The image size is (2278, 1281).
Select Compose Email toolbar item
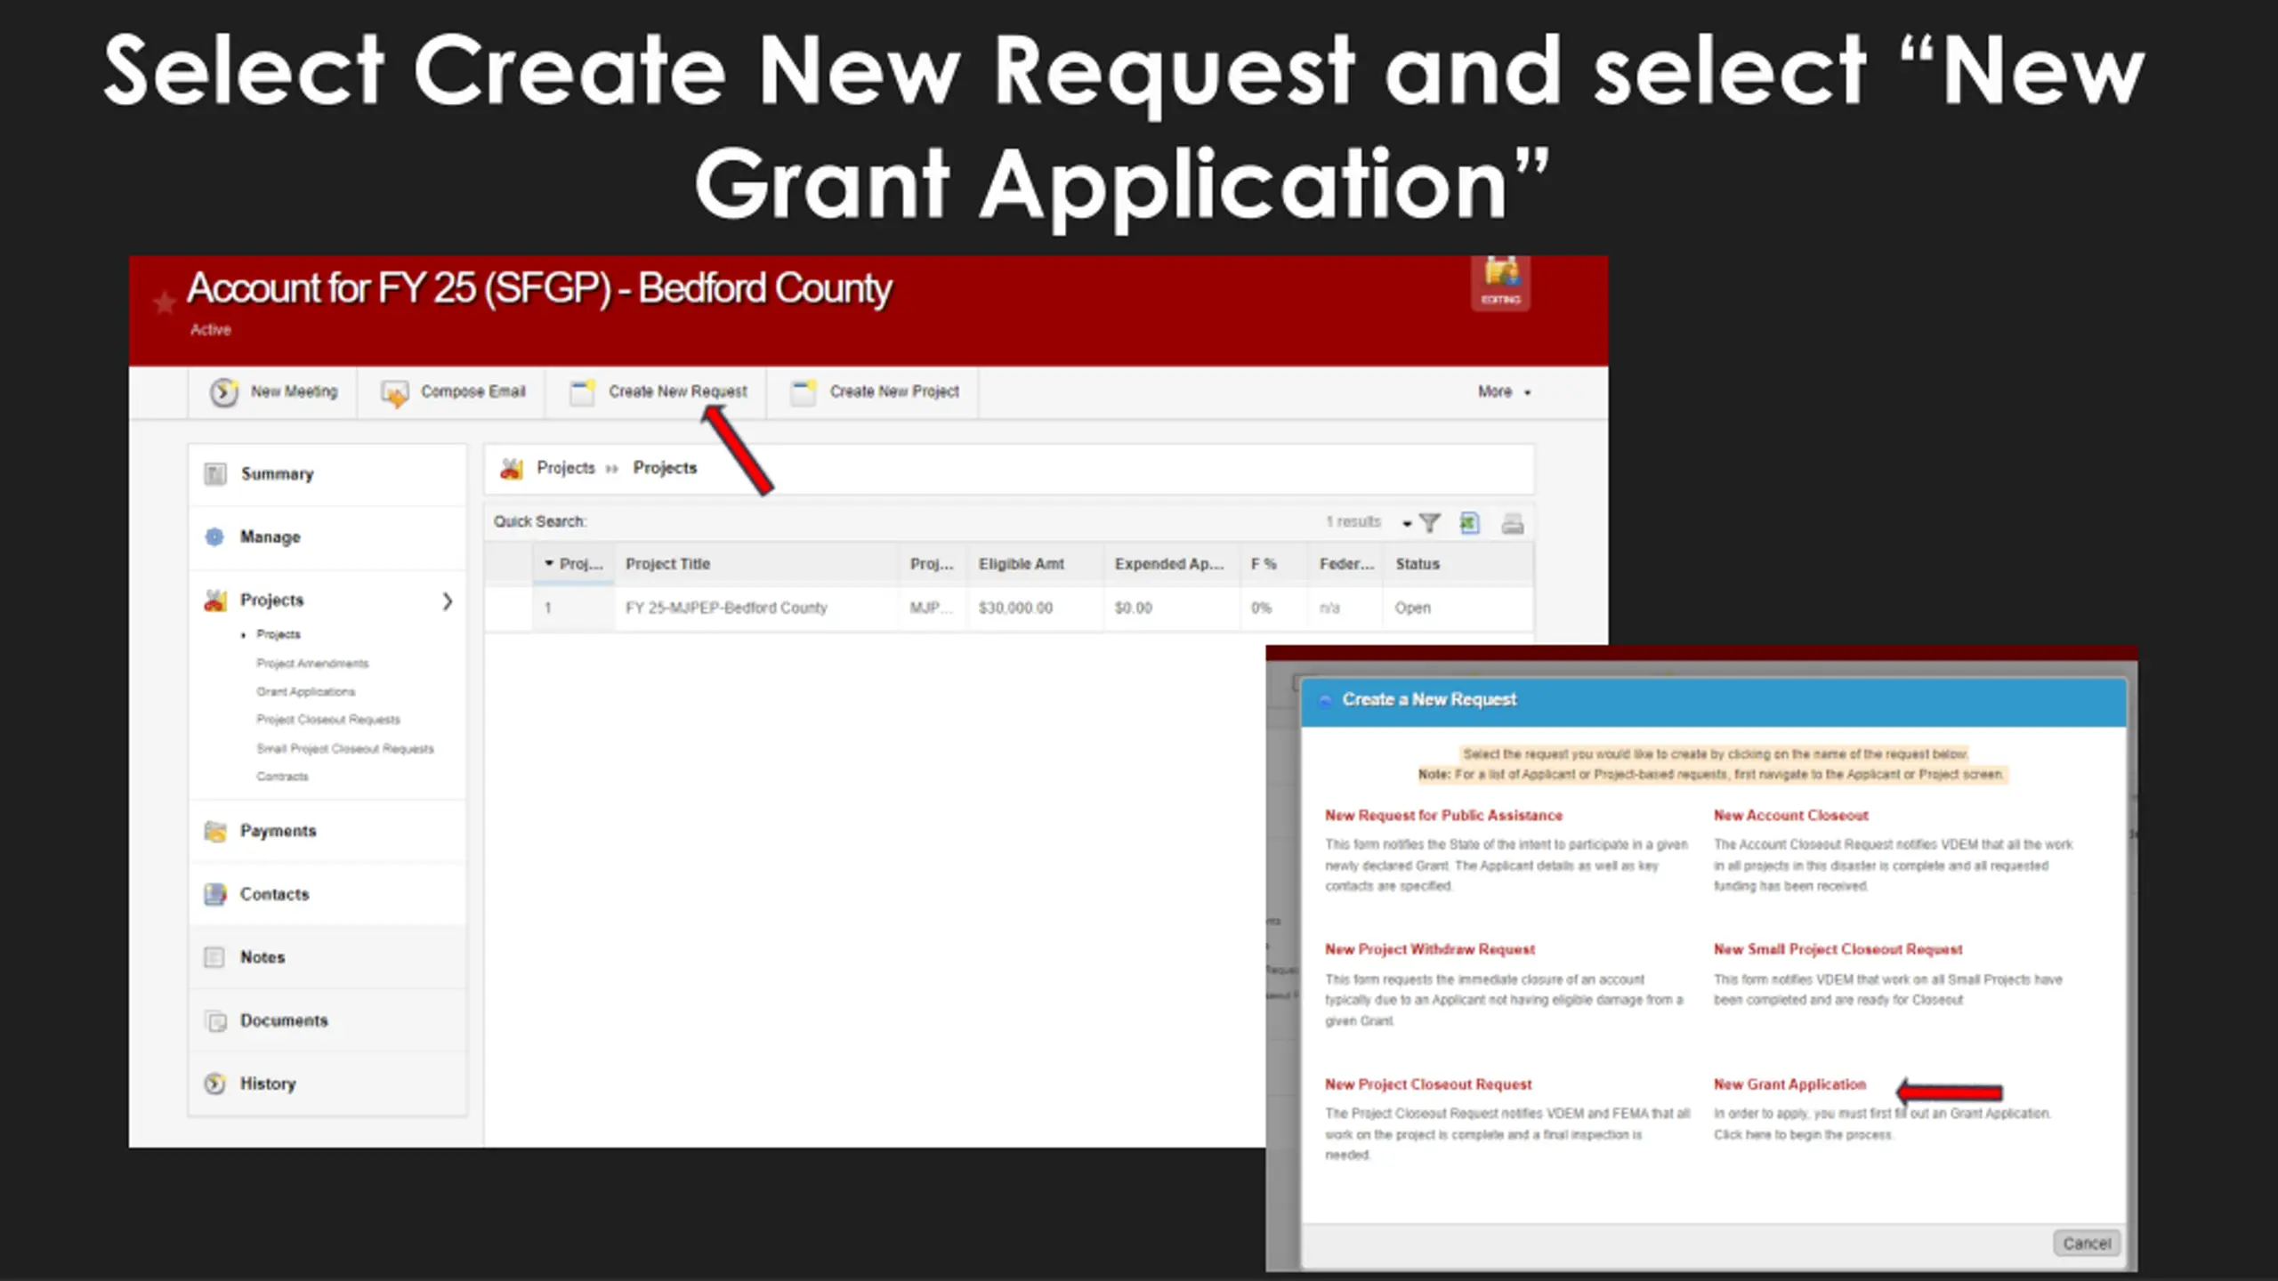pyautogui.click(x=453, y=392)
